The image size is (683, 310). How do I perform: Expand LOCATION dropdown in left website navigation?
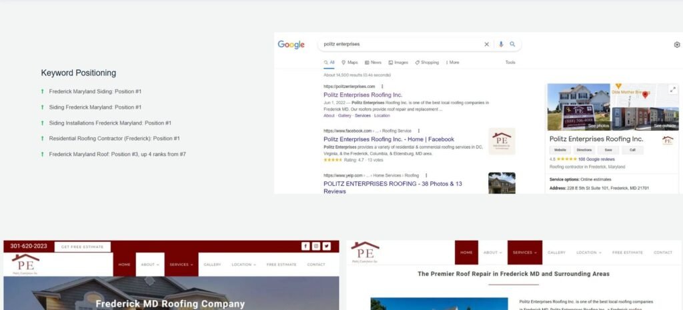coord(243,265)
